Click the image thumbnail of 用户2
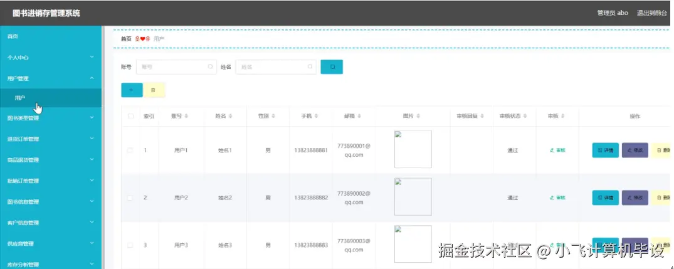Viewport: 674px width, 269px height. click(413, 197)
